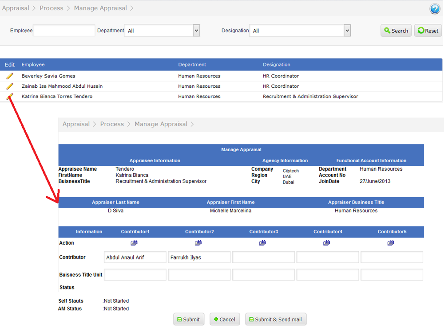
Task: Click Appraisal in the lower breadcrumb
Action: click(76, 124)
